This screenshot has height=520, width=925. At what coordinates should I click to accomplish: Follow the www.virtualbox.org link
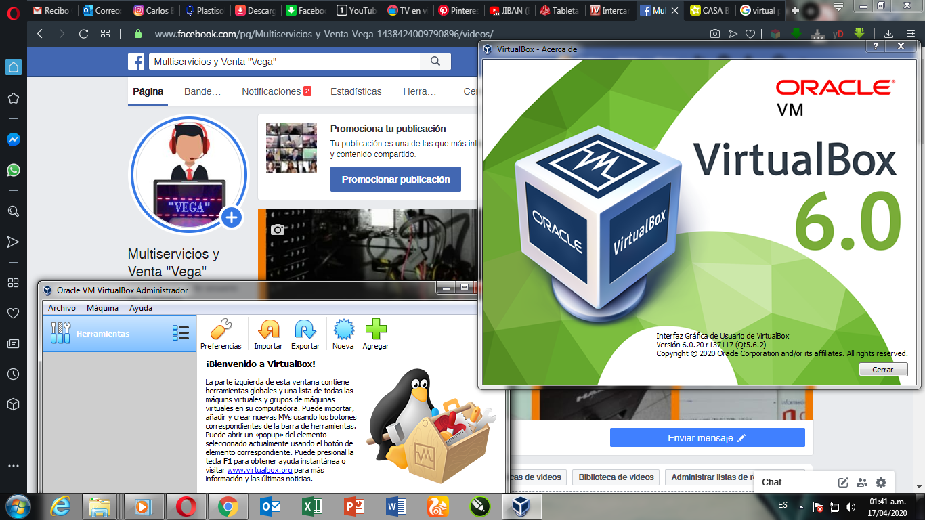pos(259,470)
